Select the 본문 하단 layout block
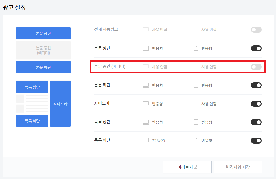This screenshot has height=179, width=276. (x=43, y=67)
